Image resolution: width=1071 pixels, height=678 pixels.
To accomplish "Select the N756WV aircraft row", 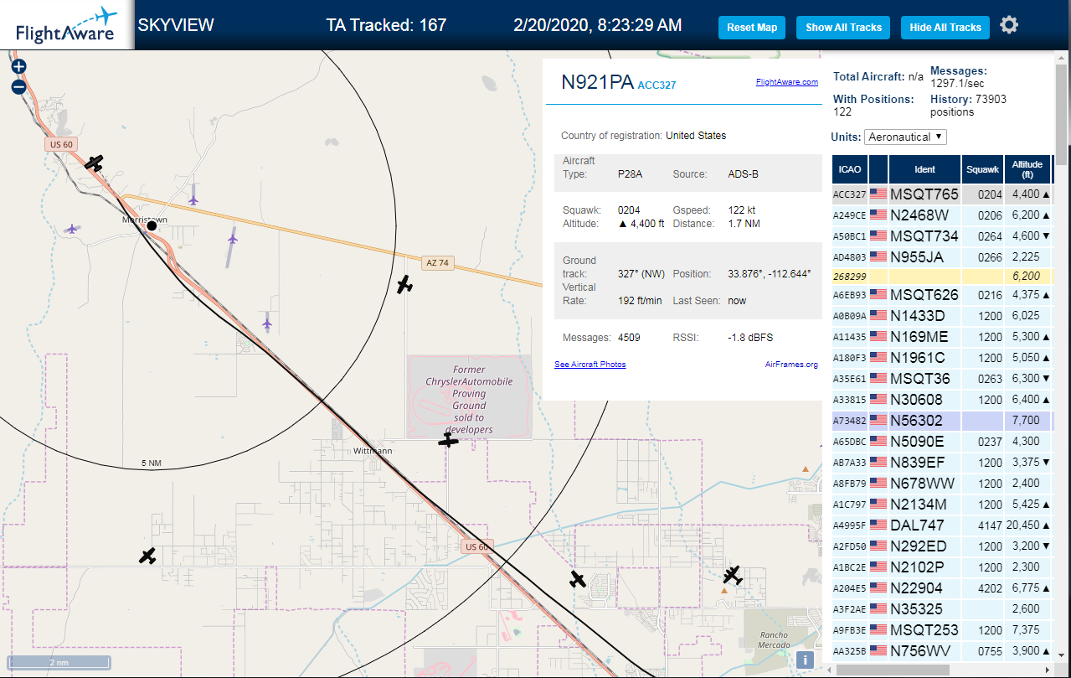I will pos(942,651).
